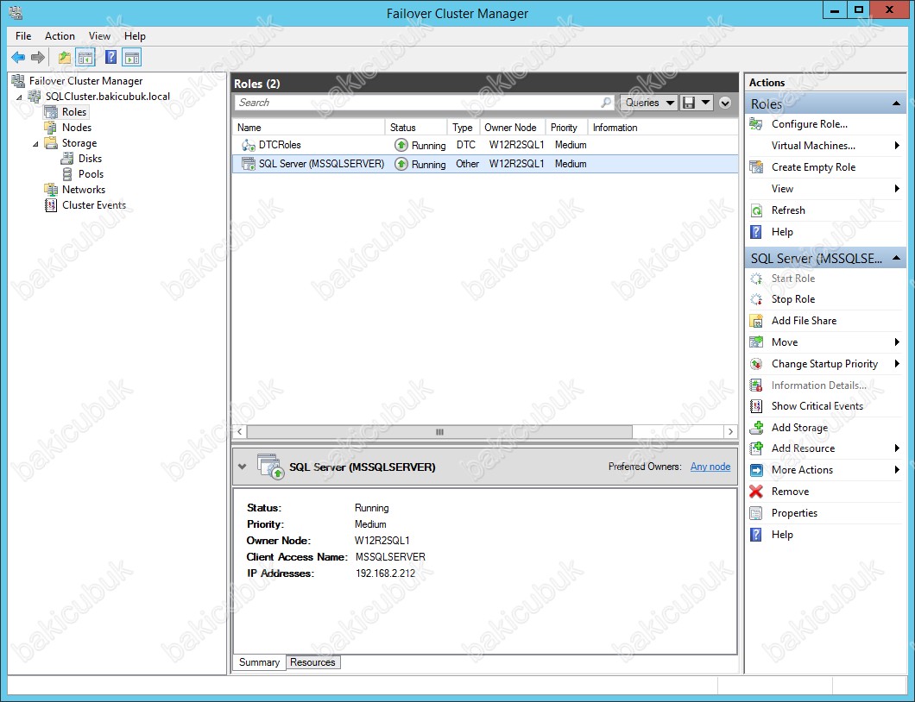
Task: Click the horizontal scrollbar thumb in roles list
Action: tap(439, 432)
